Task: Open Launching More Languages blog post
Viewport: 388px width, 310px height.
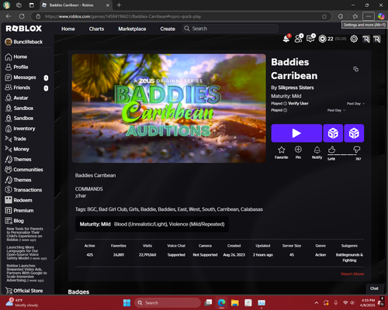Action: click(x=26, y=253)
